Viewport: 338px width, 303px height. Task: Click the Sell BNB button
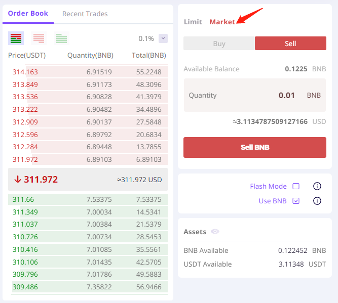click(255, 147)
